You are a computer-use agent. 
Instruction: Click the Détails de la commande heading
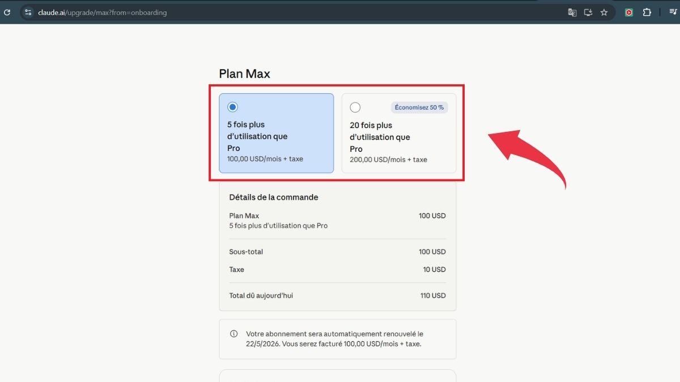click(274, 198)
